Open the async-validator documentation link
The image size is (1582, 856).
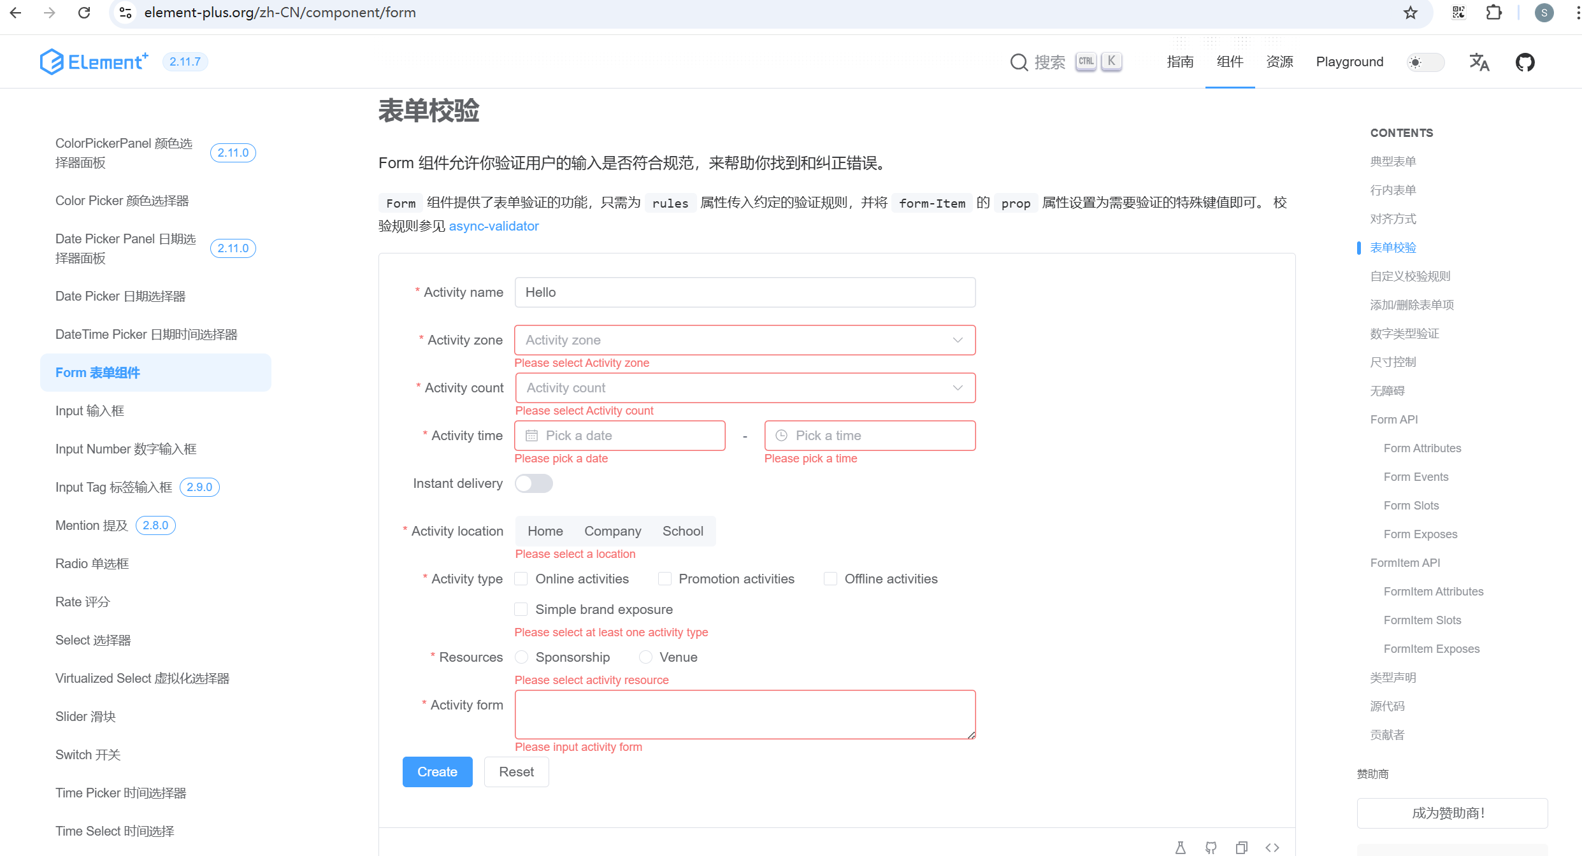coord(494,226)
